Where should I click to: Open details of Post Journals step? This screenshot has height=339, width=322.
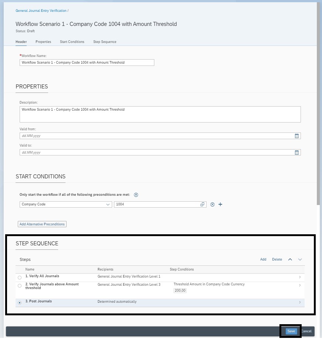click(x=300, y=302)
